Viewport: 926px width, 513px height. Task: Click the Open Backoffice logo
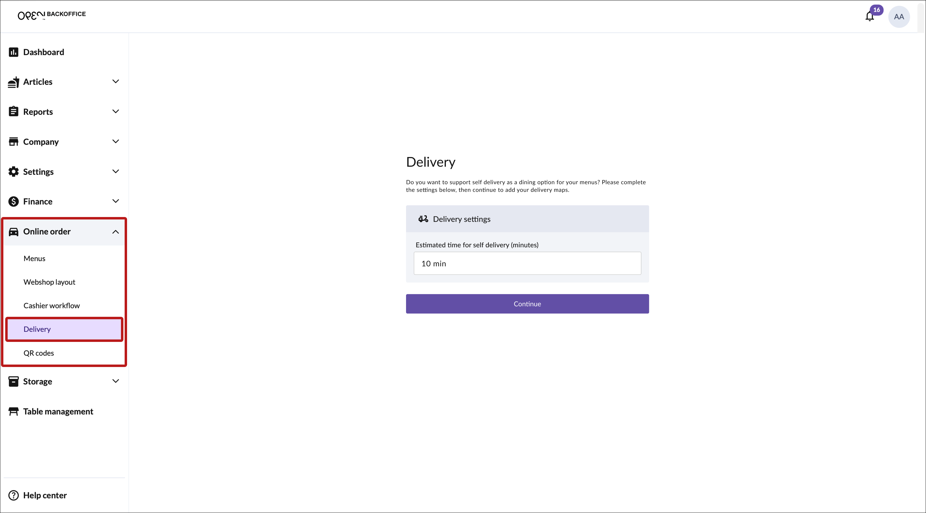coord(52,15)
